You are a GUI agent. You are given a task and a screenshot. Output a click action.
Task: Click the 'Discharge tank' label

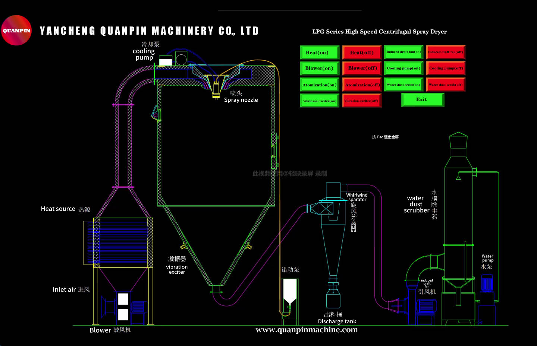click(x=337, y=321)
